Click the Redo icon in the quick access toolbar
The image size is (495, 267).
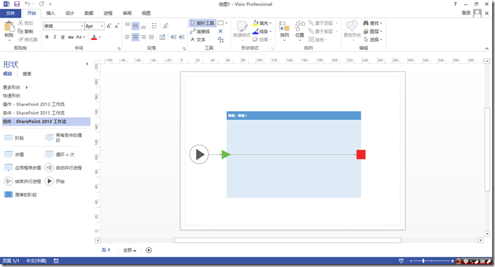point(41,4)
